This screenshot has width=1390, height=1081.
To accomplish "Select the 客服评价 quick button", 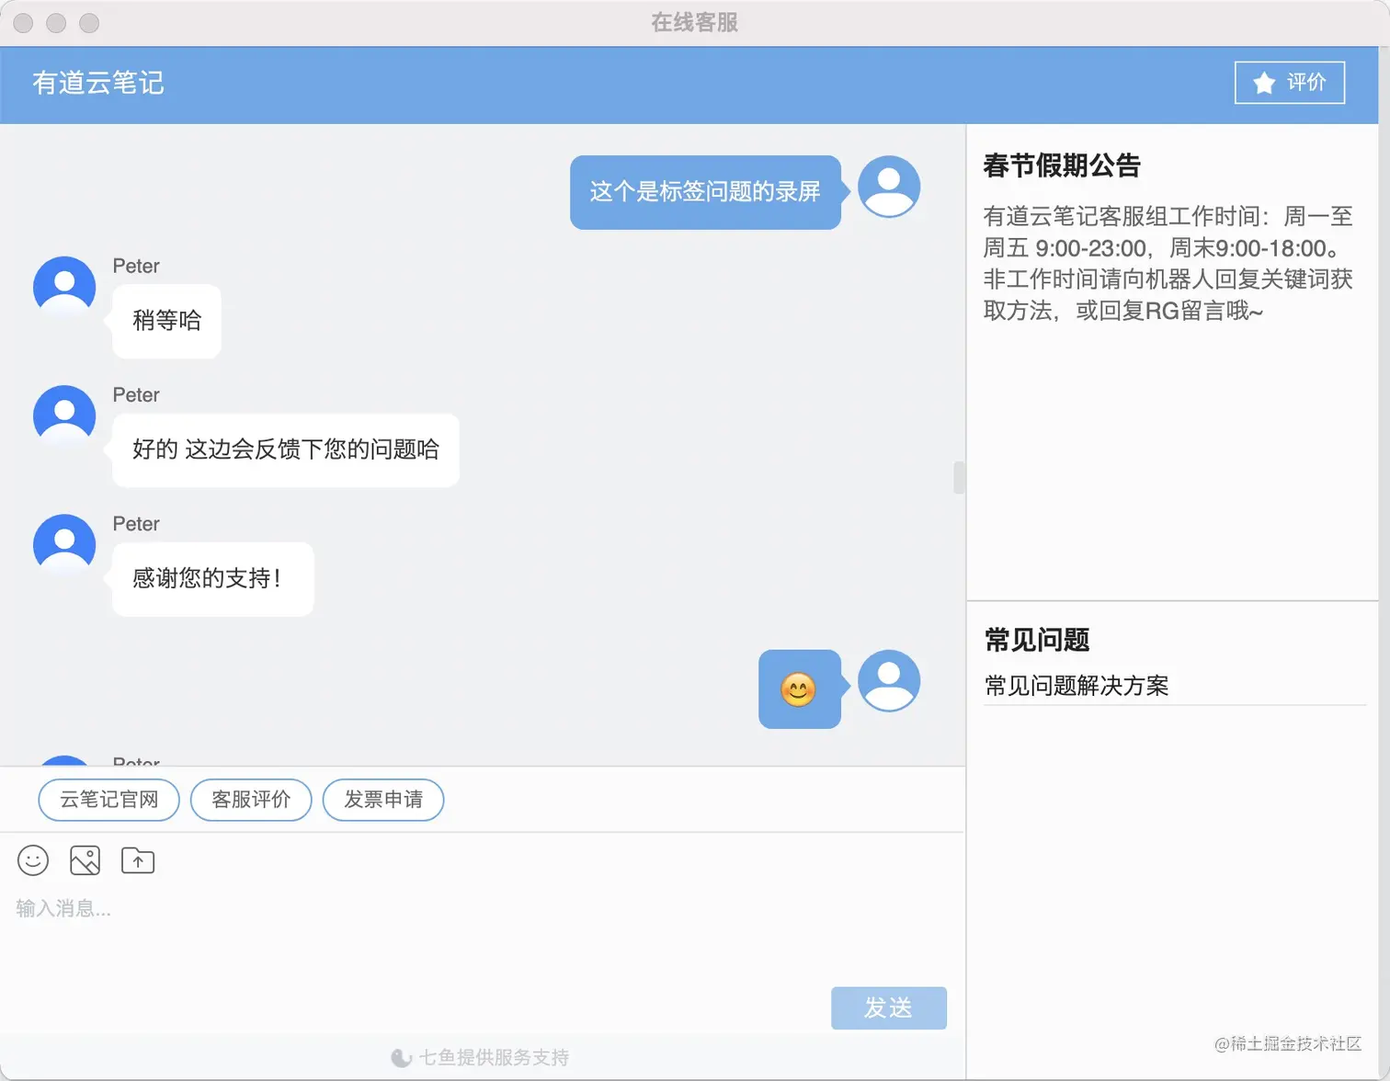I will coord(251,800).
